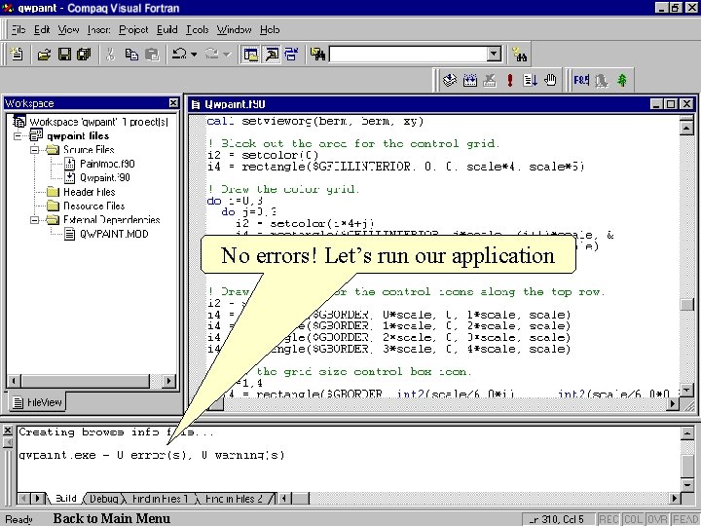Click the Find in Files icon

[x=317, y=55]
